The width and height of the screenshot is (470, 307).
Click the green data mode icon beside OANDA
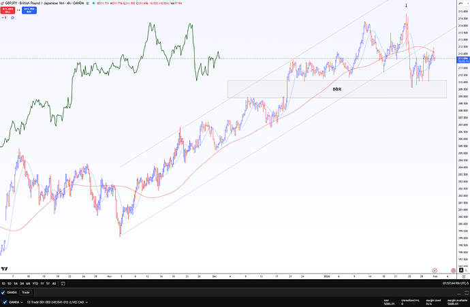pyautogui.click(x=87, y=3)
